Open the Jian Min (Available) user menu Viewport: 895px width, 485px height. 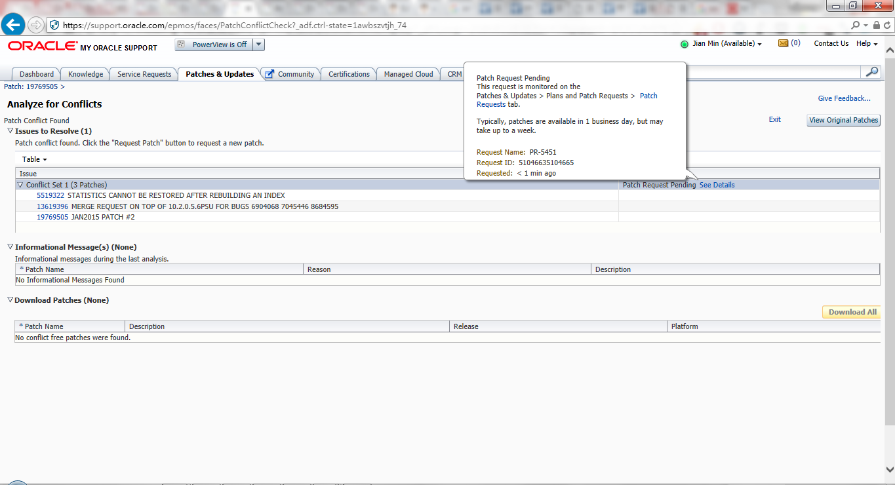click(x=727, y=44)
